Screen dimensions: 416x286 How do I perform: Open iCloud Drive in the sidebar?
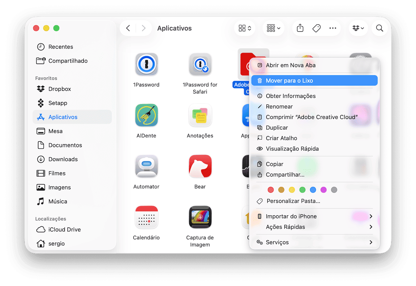point(72,230)
